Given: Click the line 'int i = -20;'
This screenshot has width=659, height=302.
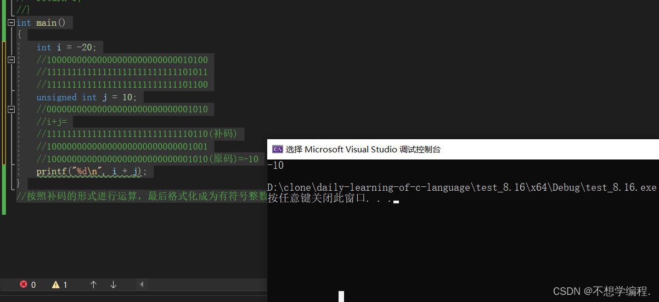Looking at the screenshot, I should 66,48.
